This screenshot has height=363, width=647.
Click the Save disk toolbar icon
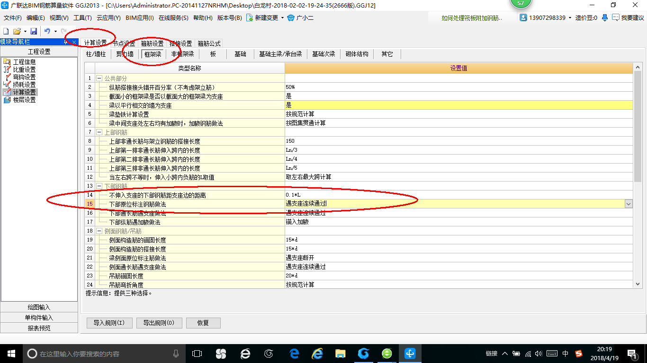coord(34,31)
